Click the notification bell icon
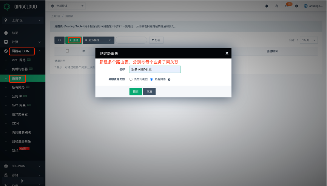The height and width of the screenshot is (186, 327). point(267,6)
